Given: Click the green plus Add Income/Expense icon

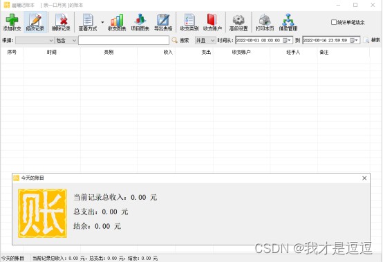Looking at the screenshot, I should point(12,22).
